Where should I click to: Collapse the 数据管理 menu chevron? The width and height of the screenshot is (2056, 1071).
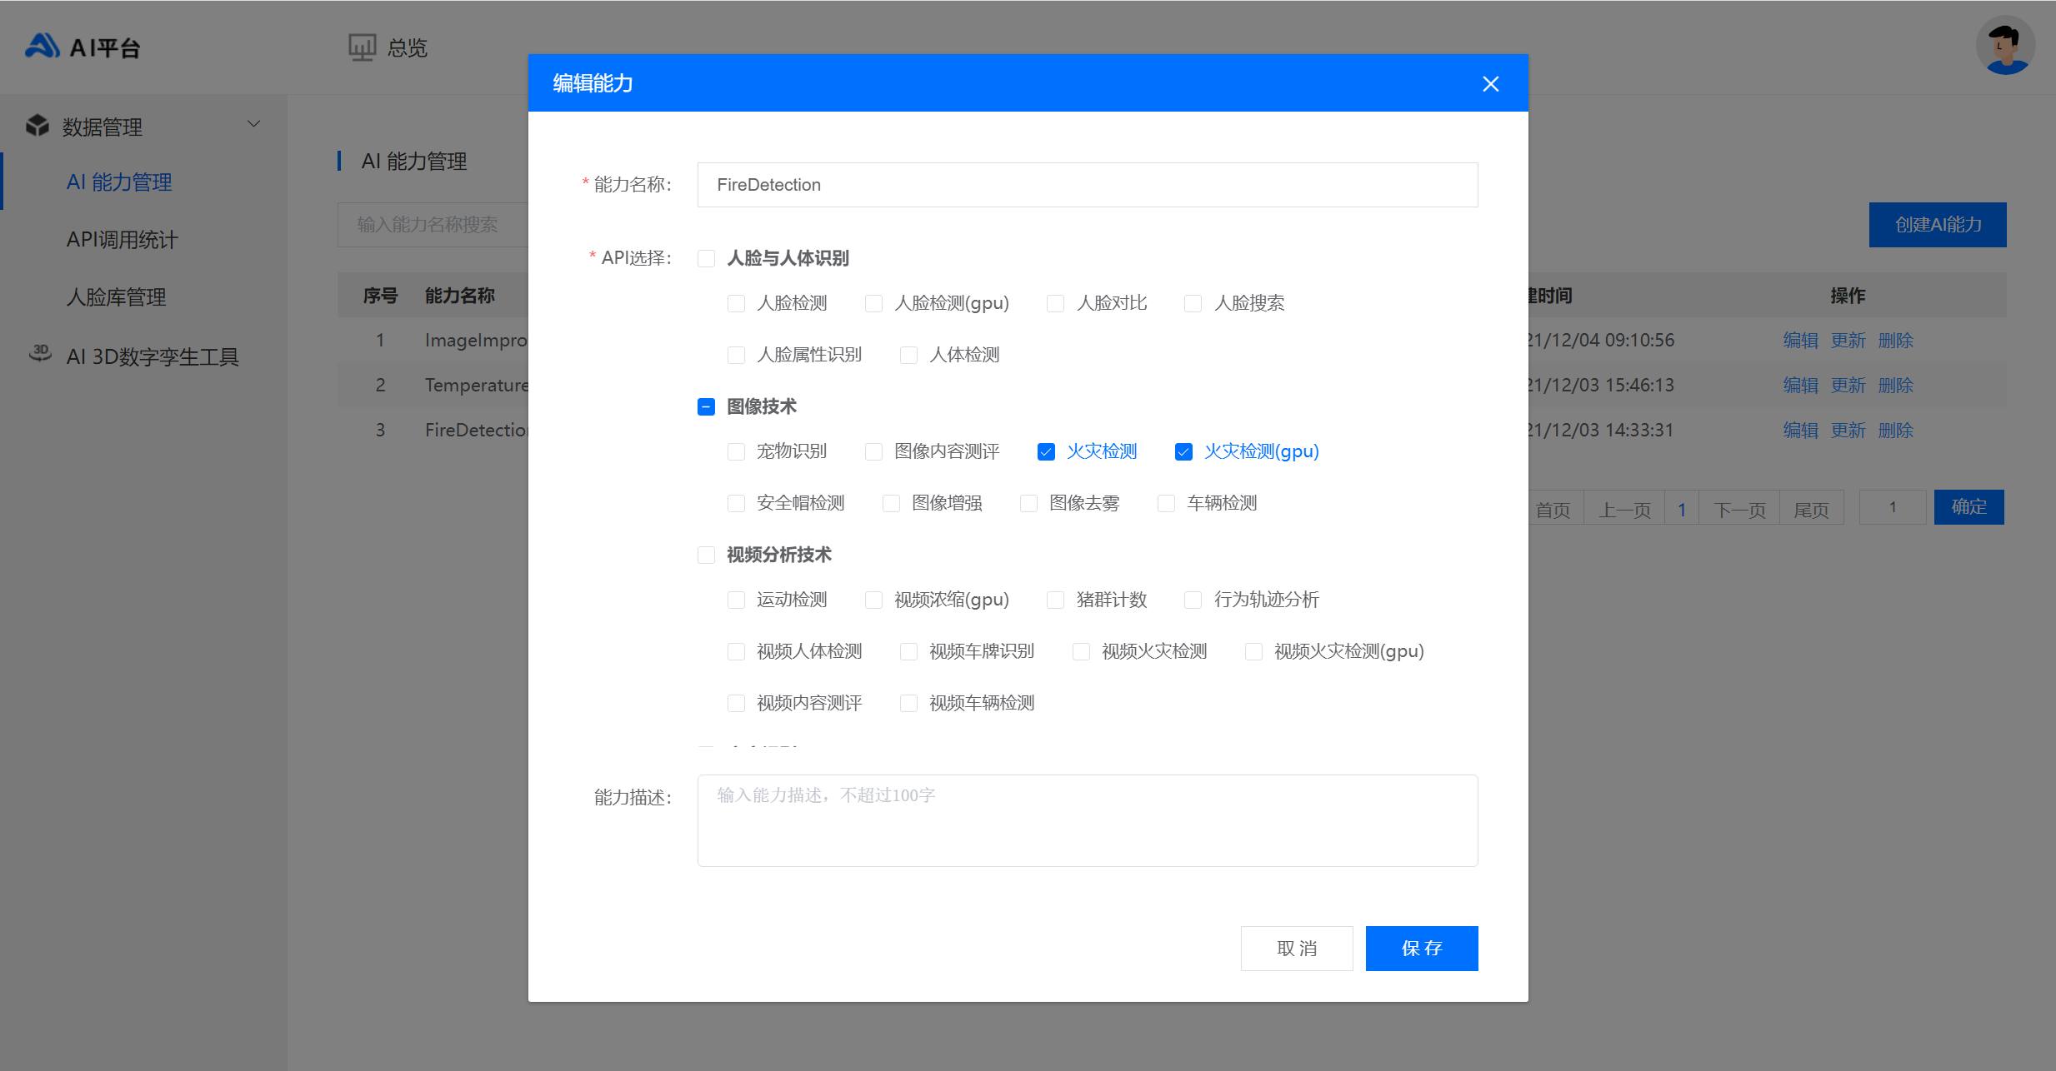click(x=254, y=125)
